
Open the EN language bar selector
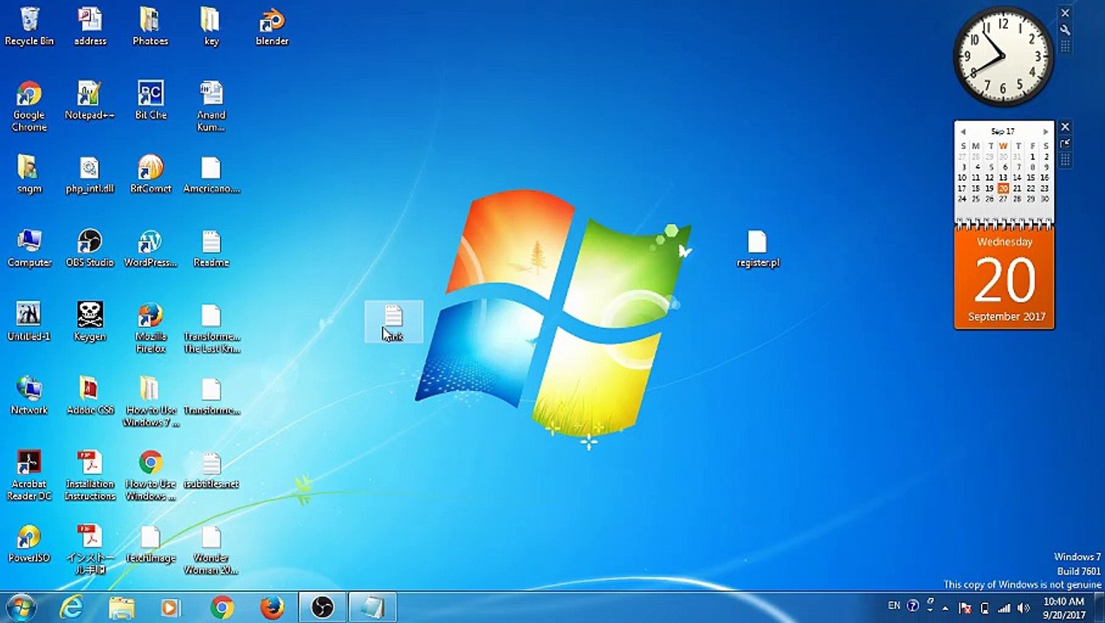pos(894,606)
